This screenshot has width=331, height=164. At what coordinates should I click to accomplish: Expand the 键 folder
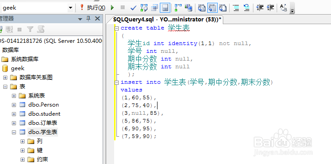[23, 150]
